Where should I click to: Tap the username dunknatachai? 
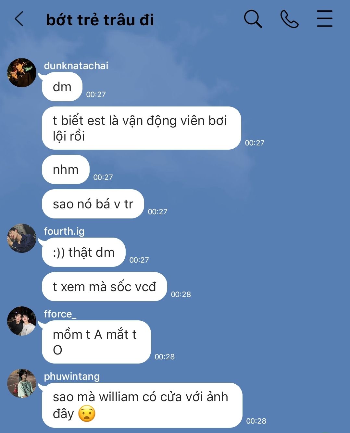(x=76, y=66)
